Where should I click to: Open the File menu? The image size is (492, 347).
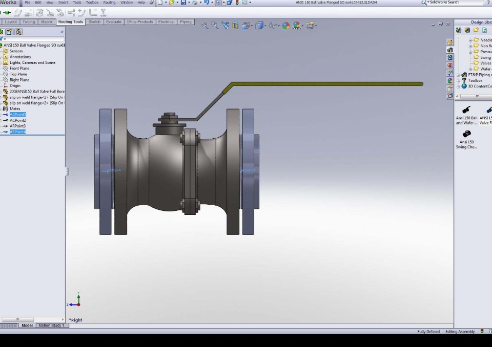[28, 3]
